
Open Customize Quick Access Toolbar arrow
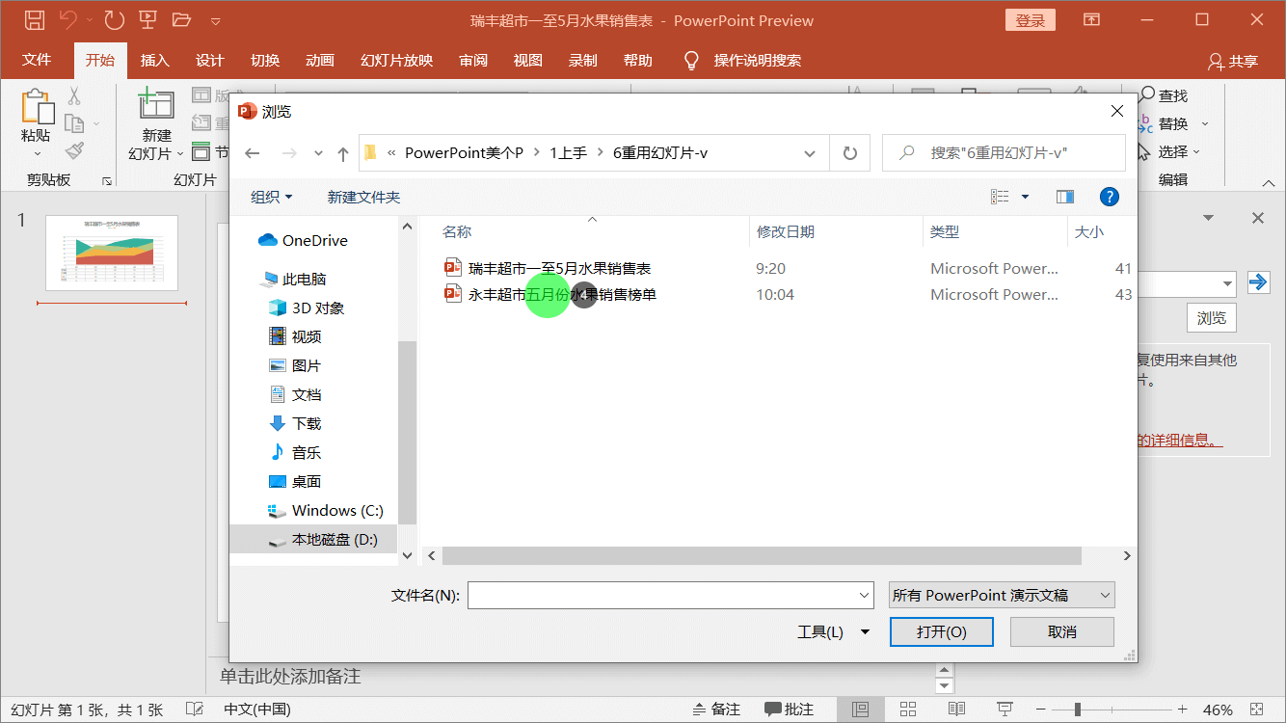click(215, 20)
